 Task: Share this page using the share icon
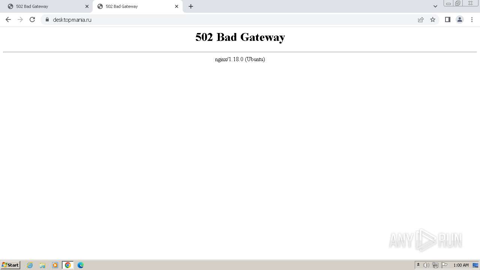[421, 19]
